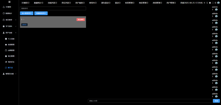This screenshot has height=105, width=221.
Task: Expand the 学习资料 sidebar submenu
Action: 9,26
